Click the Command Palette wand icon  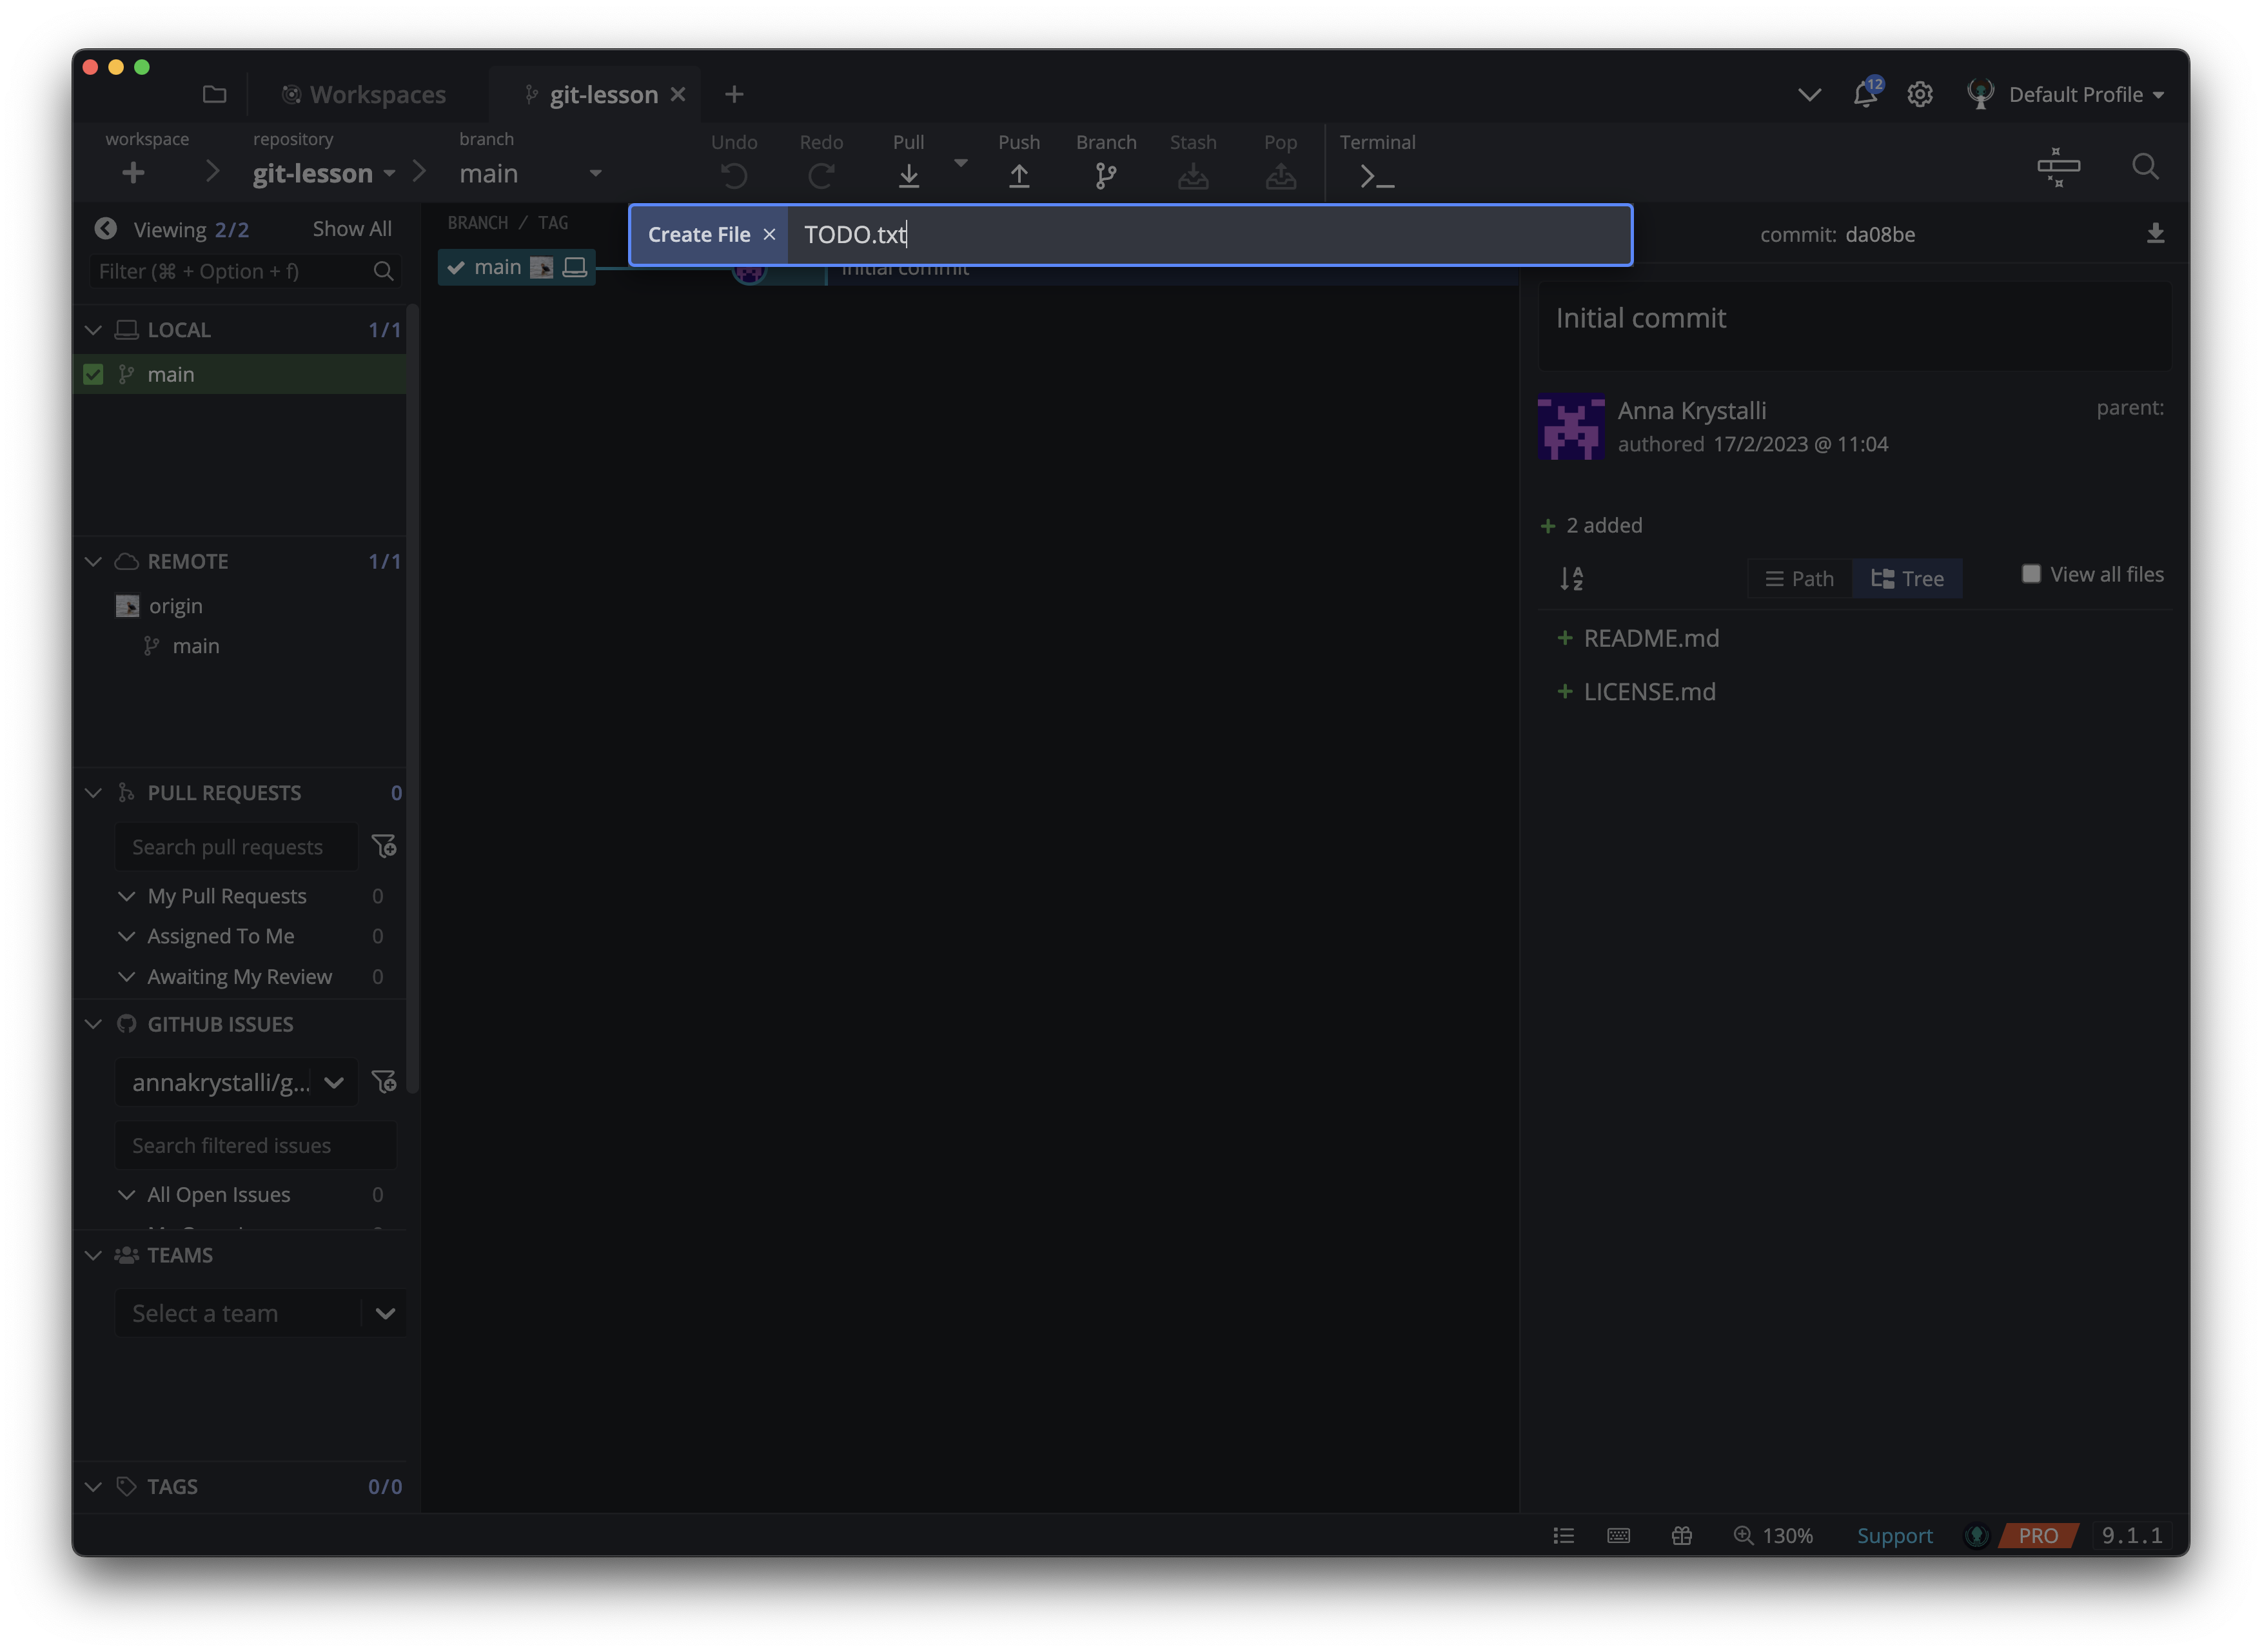[2058, 167]
